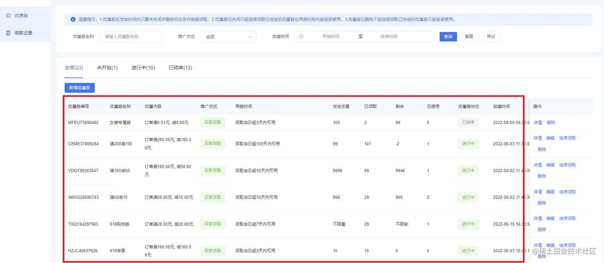Image resolution: width=604 pixels, height=263 pixels.
Task: Click the 已结束 status tag for 女装专属券
Action: coord(468,123)
